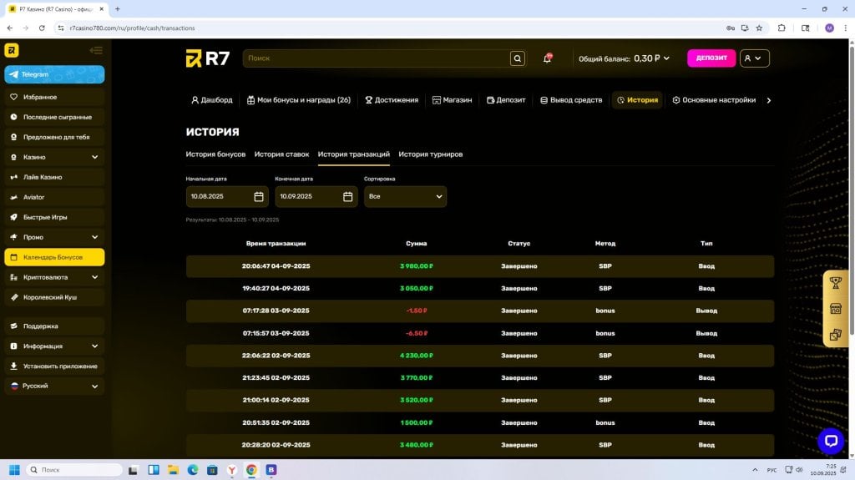855x480 pixels.
Task: Open new browser tab
Action: click(117, 8)
